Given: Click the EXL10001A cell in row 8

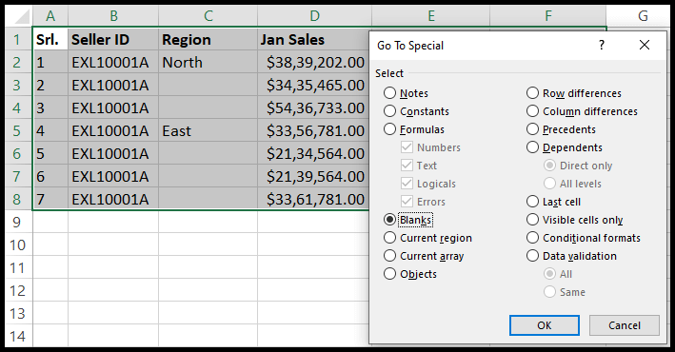Looking at the screenshot, I should pyautogui.click(x=113, y=199).
